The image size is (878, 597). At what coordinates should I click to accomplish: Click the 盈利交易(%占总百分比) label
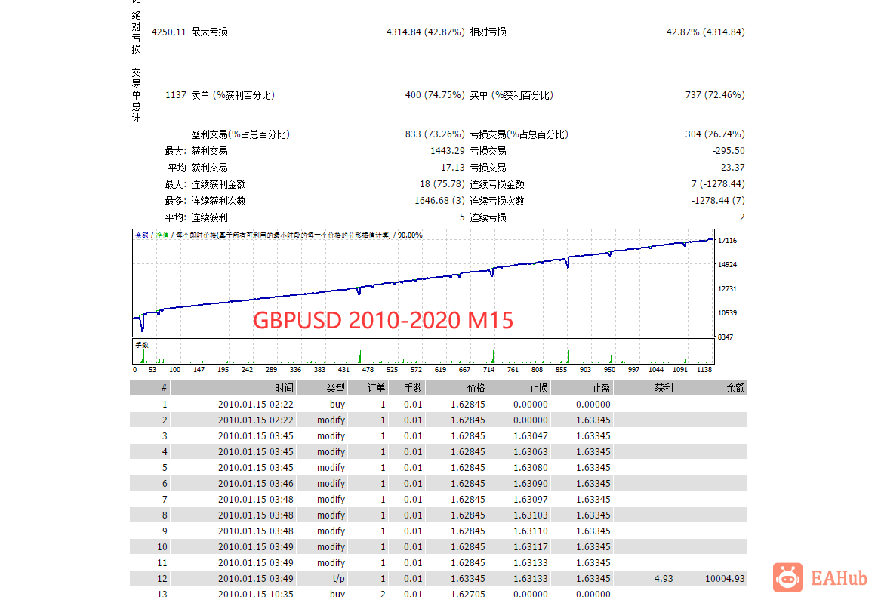240,134
